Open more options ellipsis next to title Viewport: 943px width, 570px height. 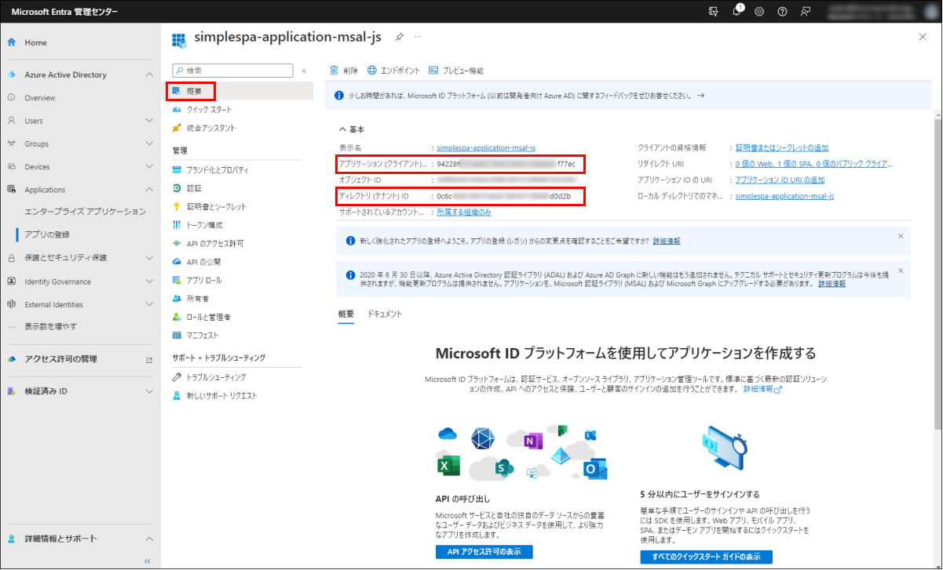point(418,37)
